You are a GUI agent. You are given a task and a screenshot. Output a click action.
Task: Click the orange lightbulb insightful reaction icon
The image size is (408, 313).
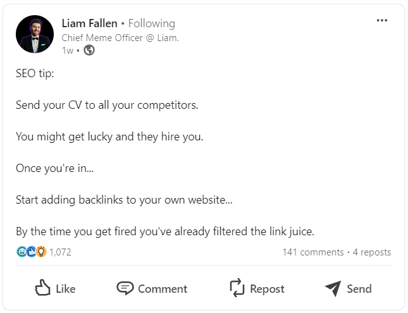click(41, 252)
